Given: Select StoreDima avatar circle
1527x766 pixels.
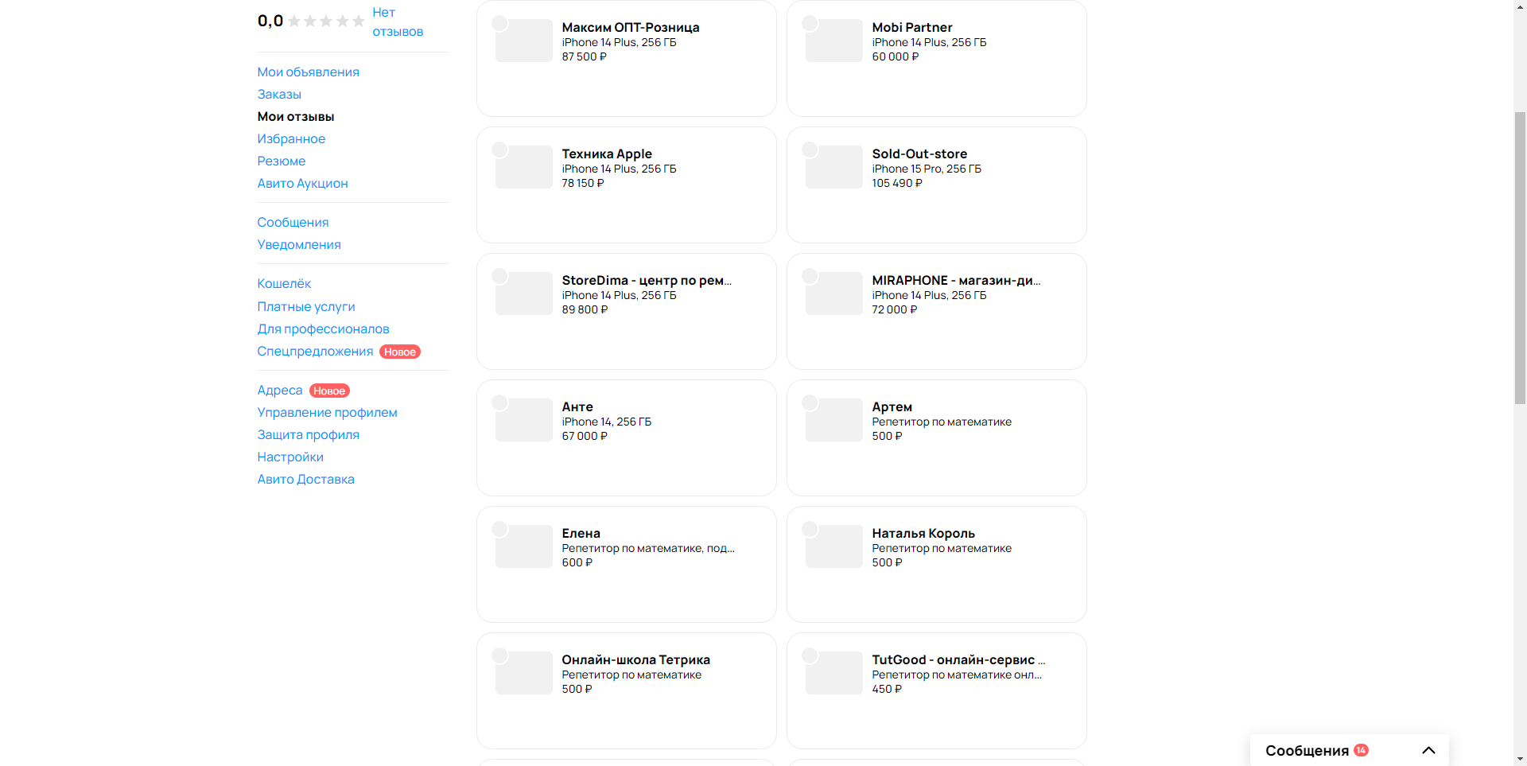Looking at the screenshot, I should [499, 276].
